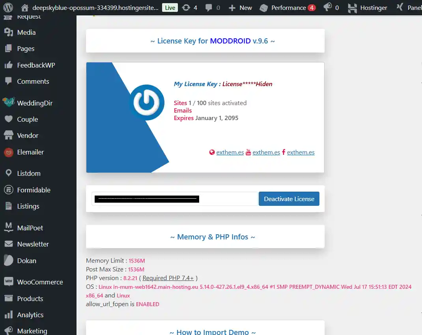Viewport: 422px width, 335px height.
Task: Click the home site icon
Action: [25, 8]
